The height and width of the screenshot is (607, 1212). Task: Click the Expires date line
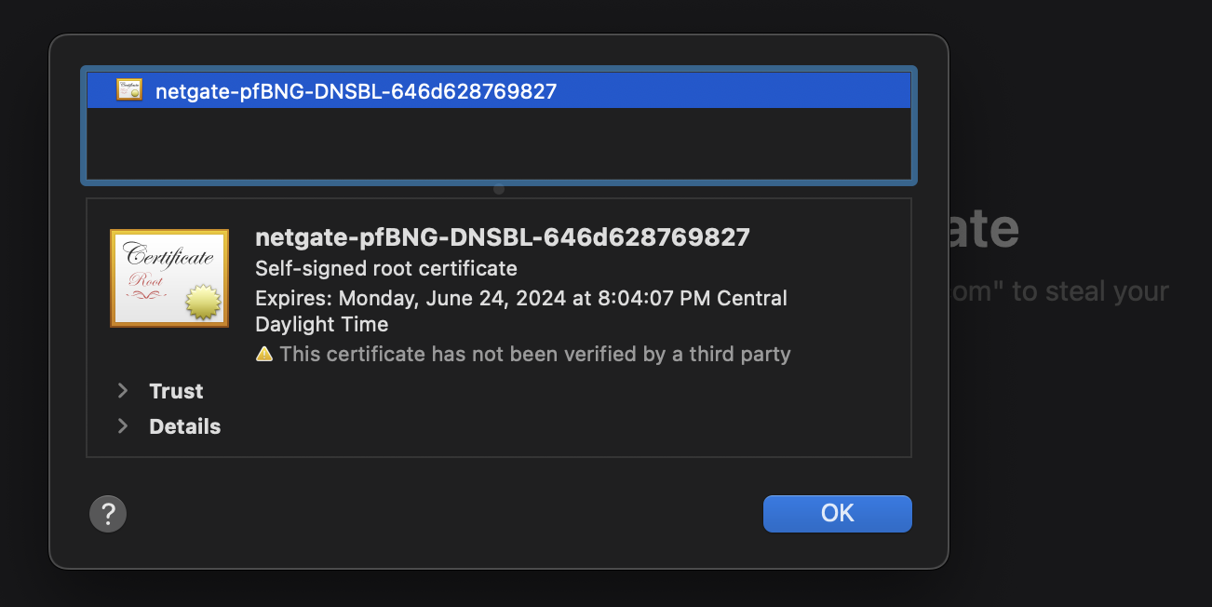(x=520, y=299)
